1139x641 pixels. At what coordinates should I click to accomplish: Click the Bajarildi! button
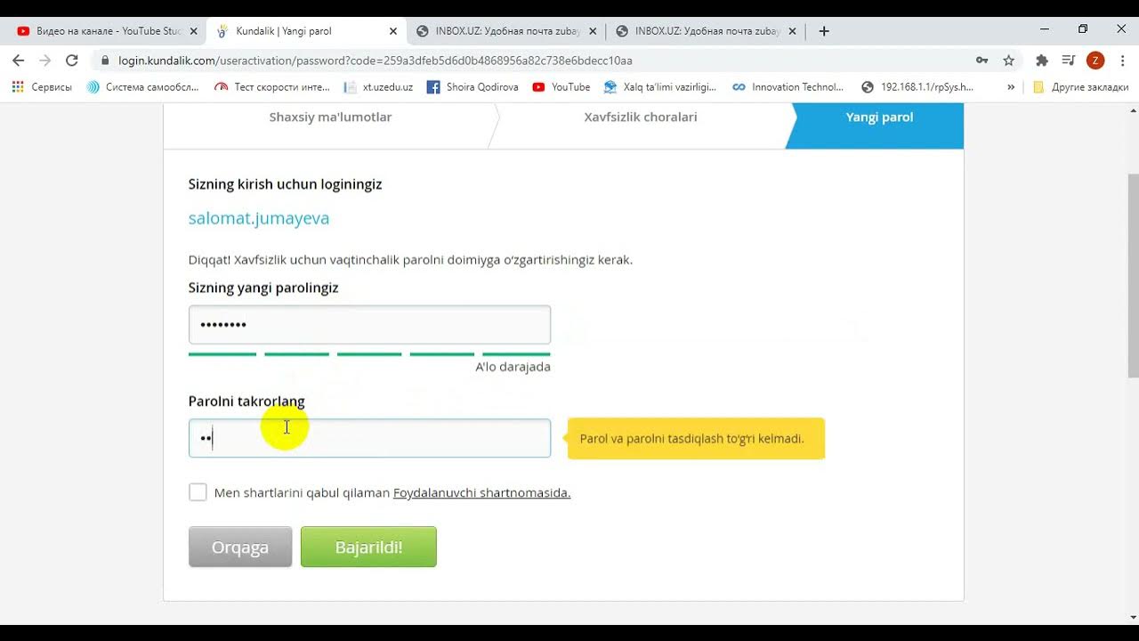pyautogui.click(x=368, y=547)
